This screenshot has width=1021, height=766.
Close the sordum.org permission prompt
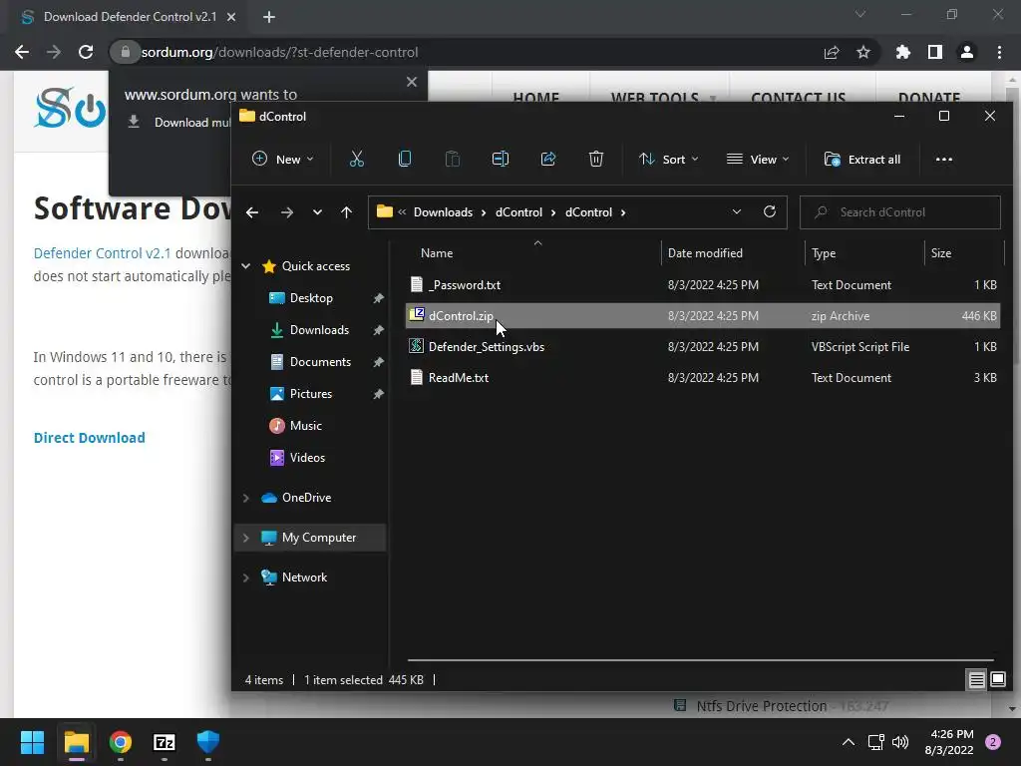pos(412,82)
